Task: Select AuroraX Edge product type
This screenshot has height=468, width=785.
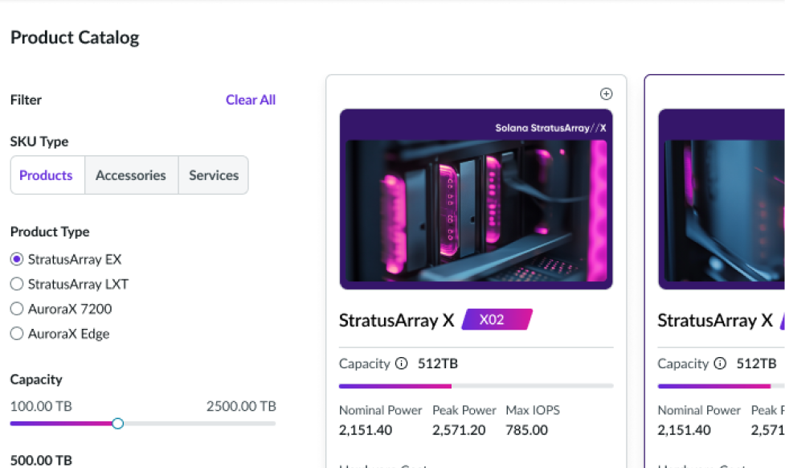Action: tap(17, 334)
